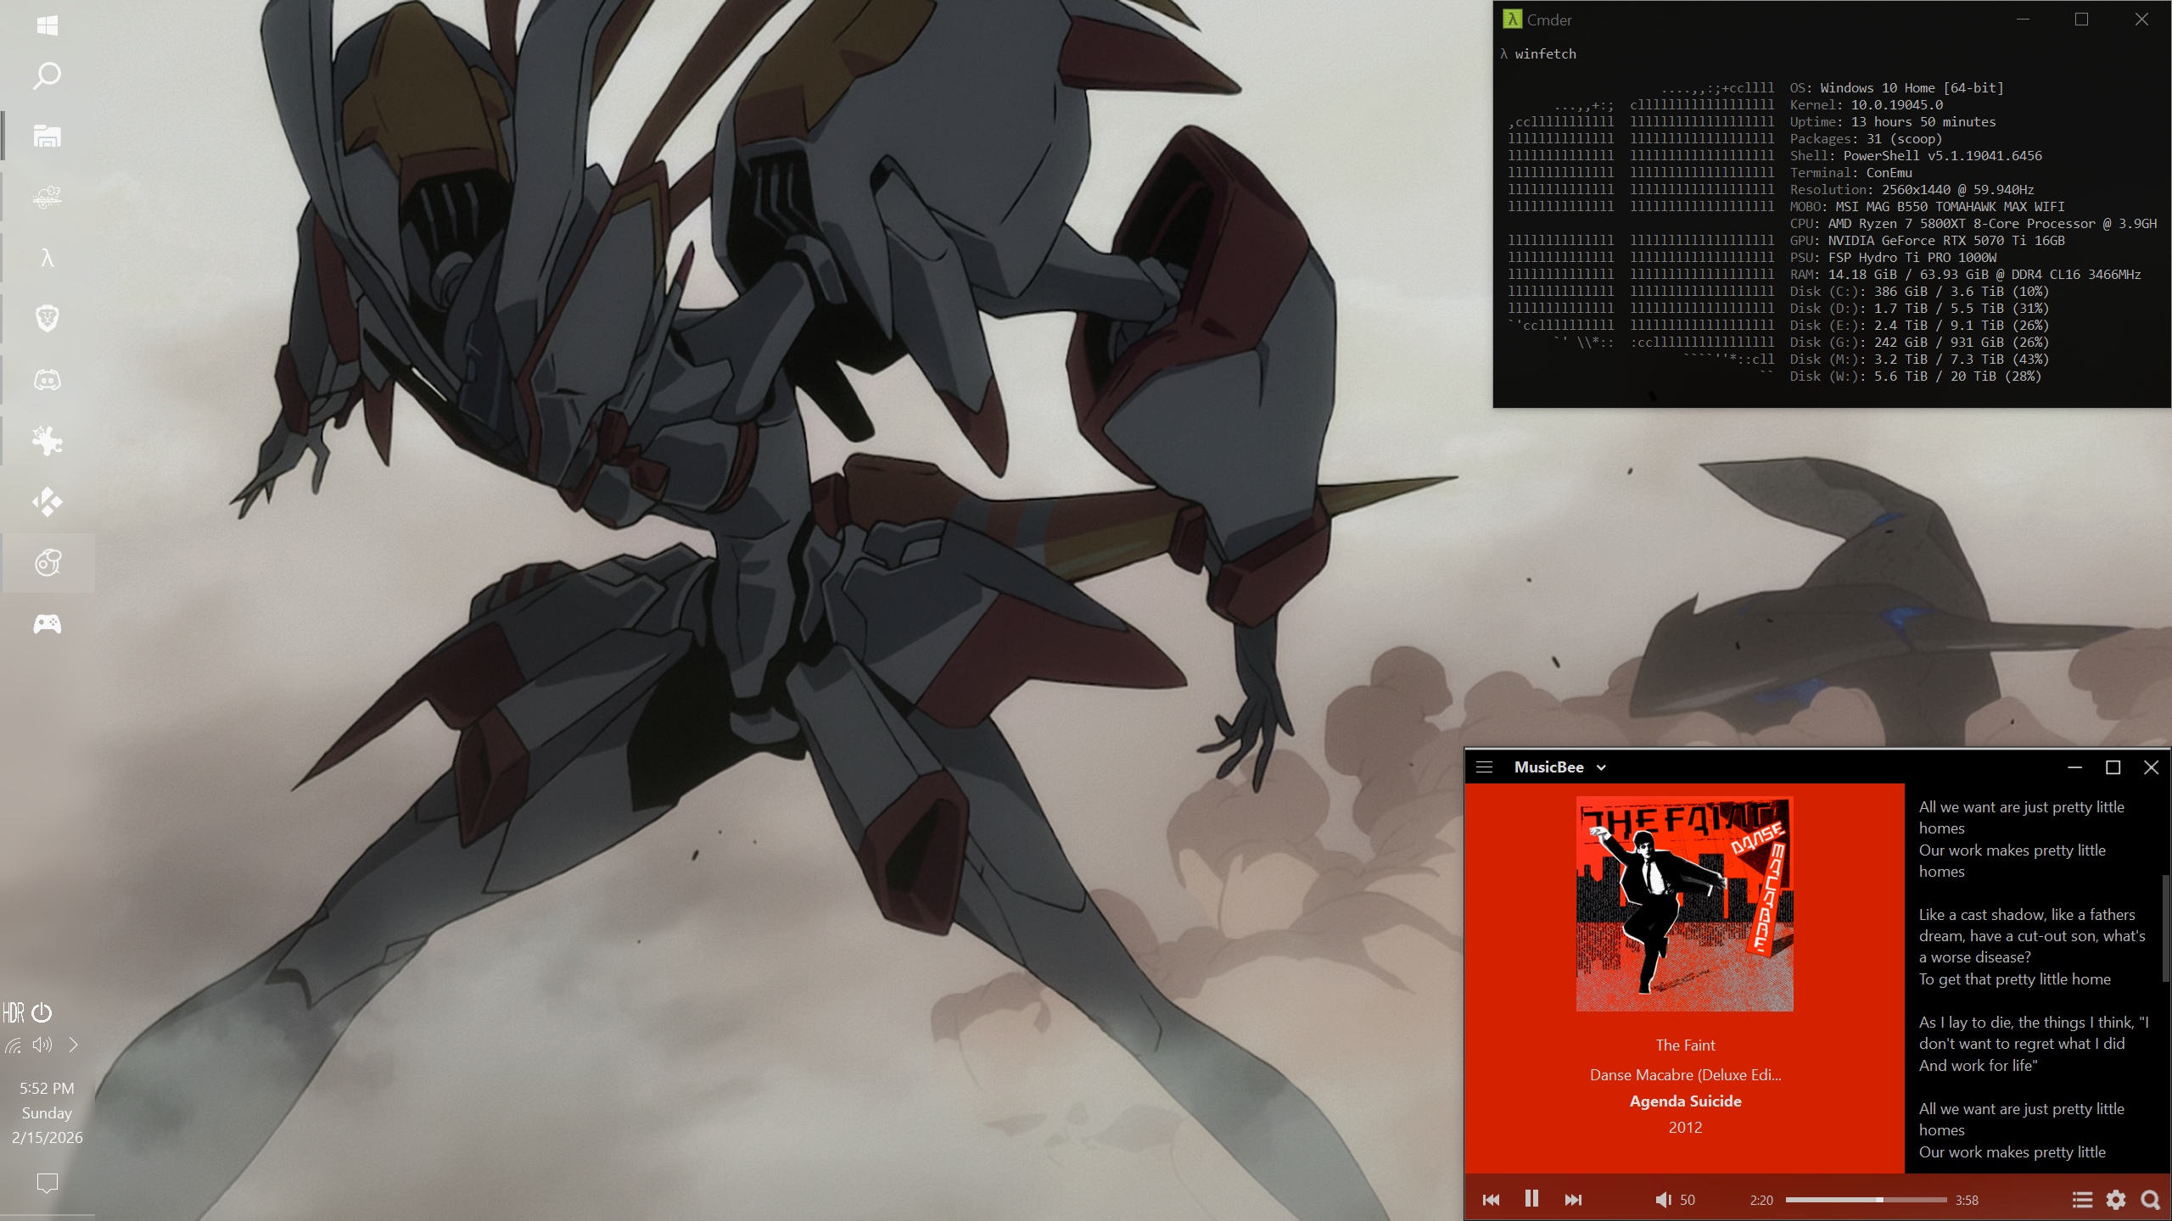2172x1221 pixels.
Task: Open the Windows Start menu
Action: pyautogui.click(x=48, y=25)
